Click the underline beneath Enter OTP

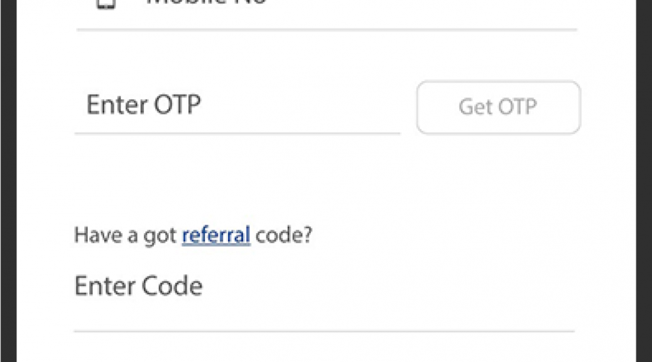point(237,134)
